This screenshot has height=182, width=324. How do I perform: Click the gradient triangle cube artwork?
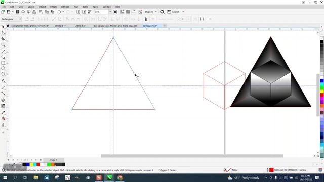(271, 72)
